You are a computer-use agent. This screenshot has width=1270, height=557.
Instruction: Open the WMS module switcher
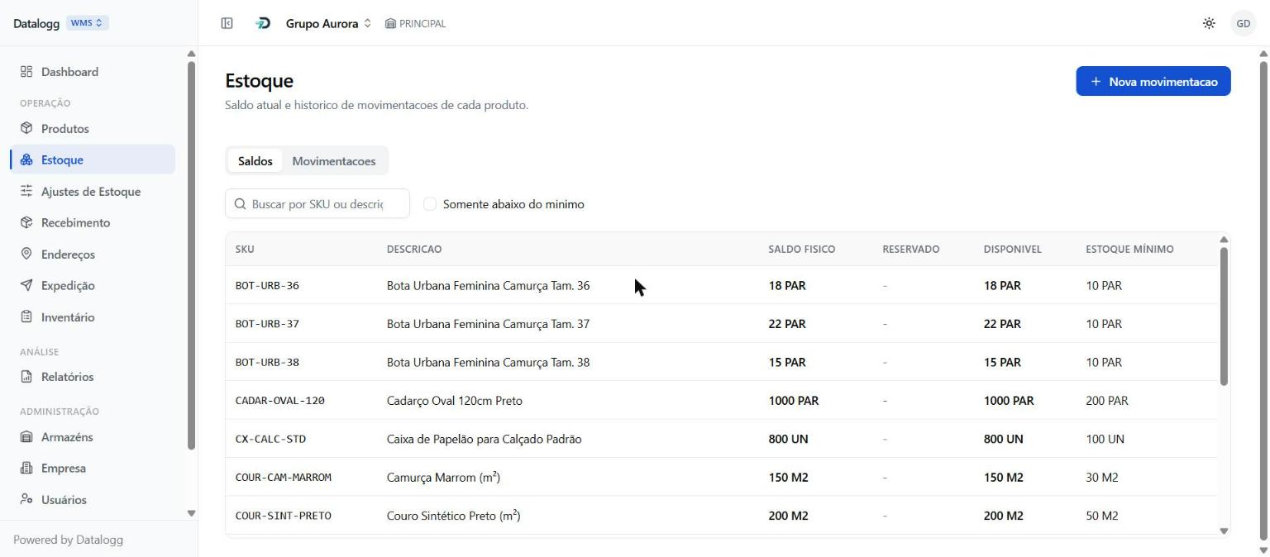87,23
